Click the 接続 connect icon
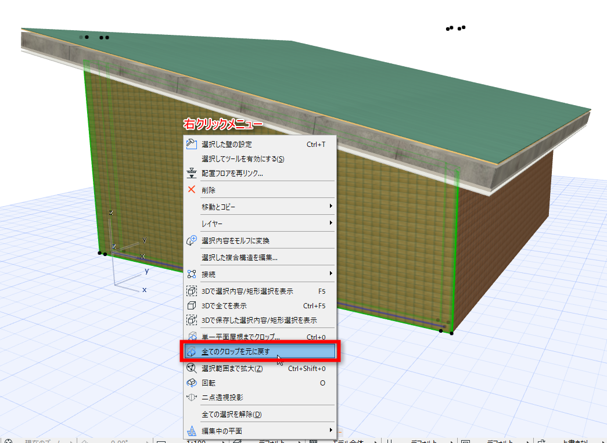Image resolution: width=607 pixels, height=443 pixels. tap(191, 274)
